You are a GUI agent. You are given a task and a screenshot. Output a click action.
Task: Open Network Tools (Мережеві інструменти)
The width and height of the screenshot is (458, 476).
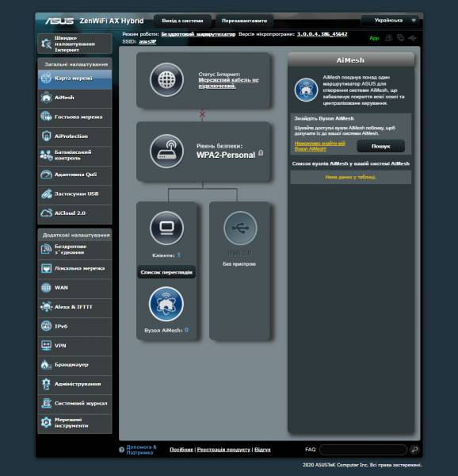coord(74,423)
